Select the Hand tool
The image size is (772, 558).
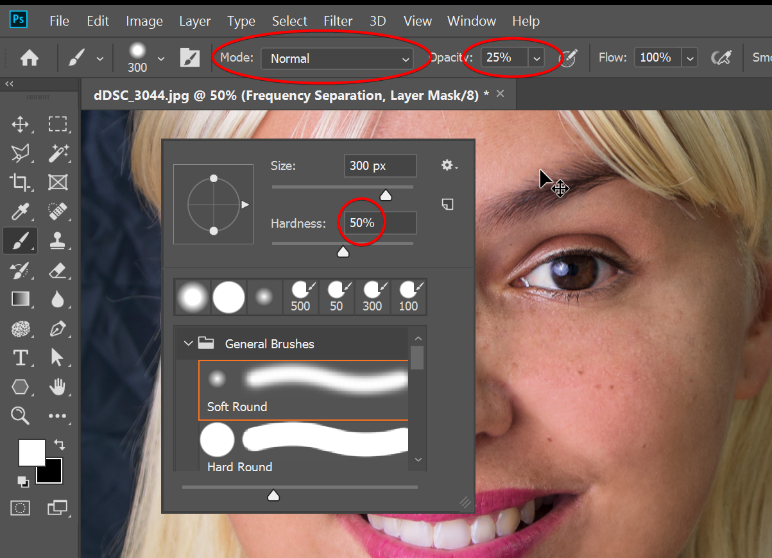coord(58,387)
